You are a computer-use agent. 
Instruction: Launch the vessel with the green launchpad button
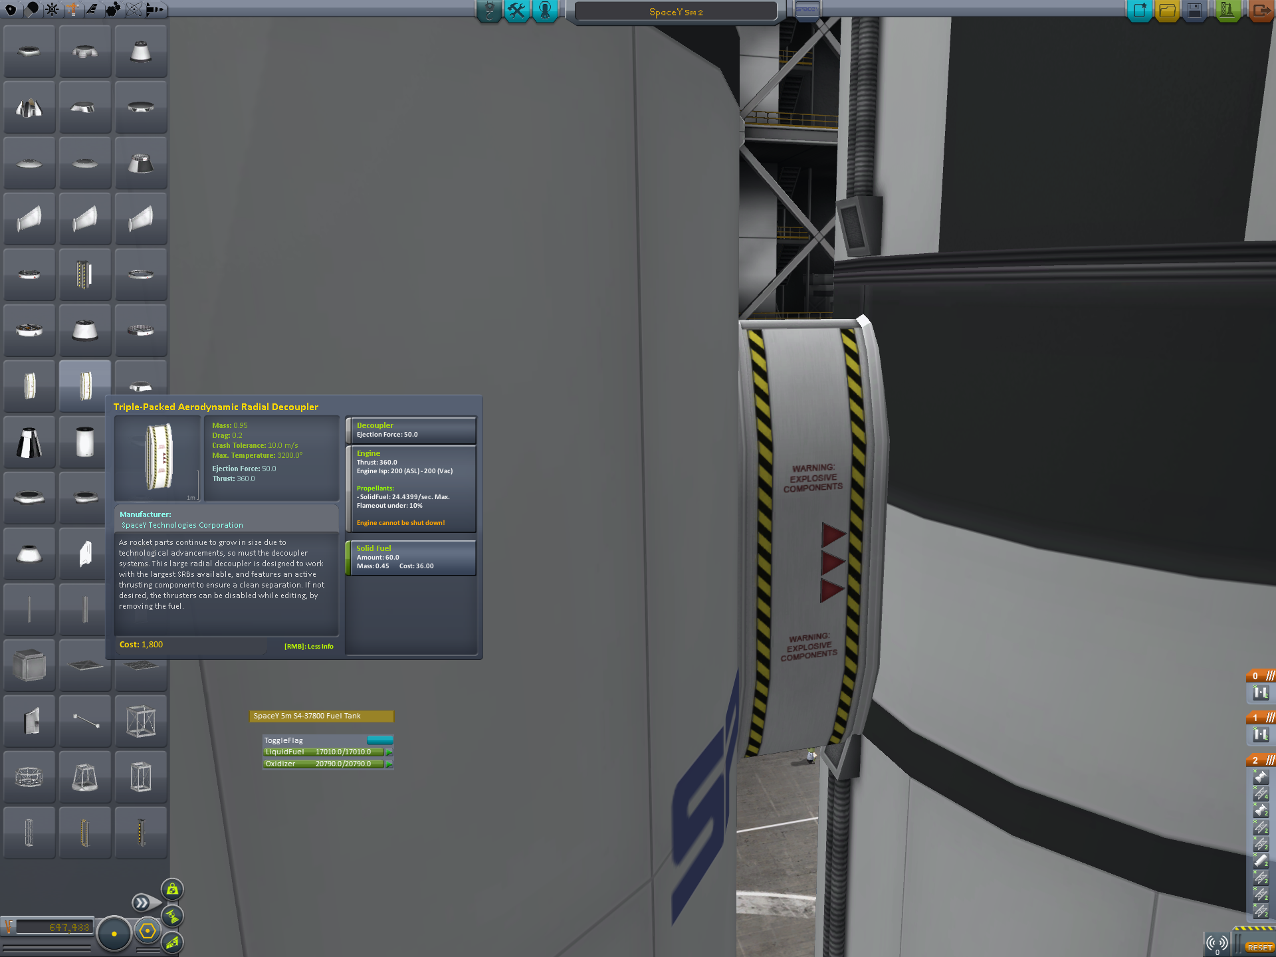[x=1227, y=11]
